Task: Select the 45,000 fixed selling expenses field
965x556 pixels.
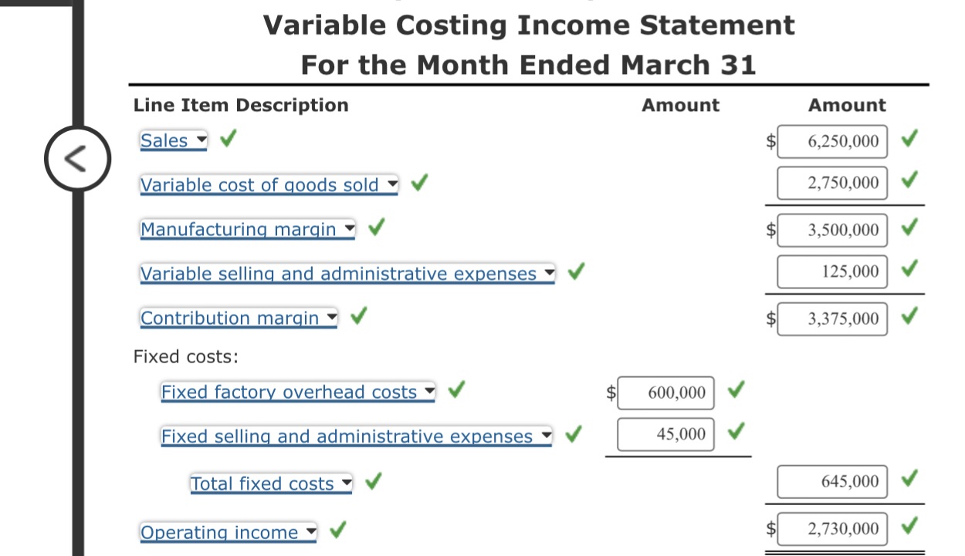Action: (x=665, y=433)
